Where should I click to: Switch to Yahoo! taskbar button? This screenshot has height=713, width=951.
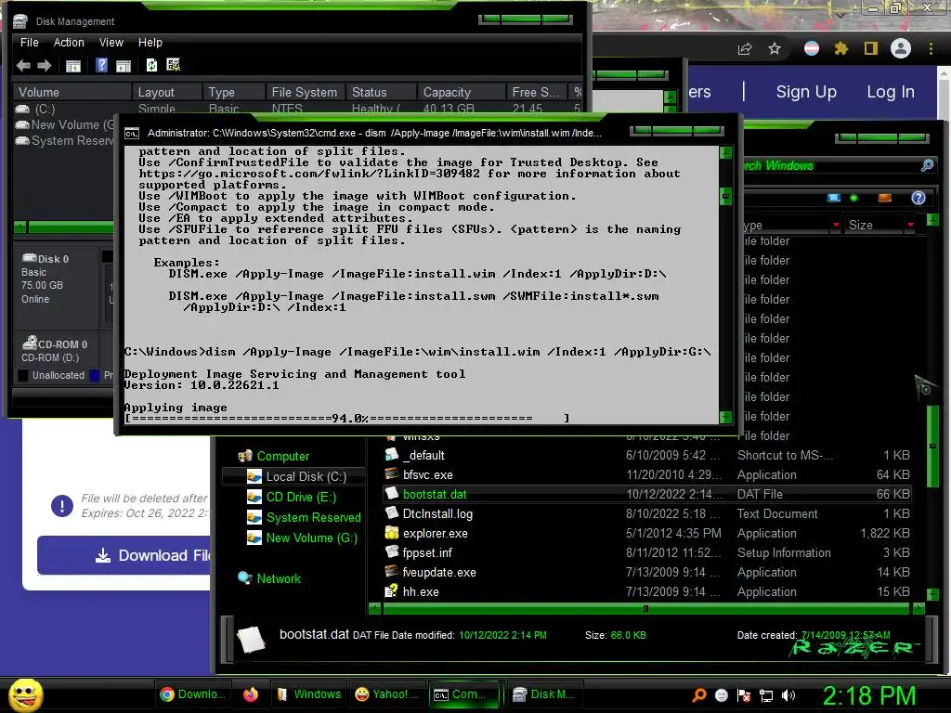click(x=387, y=694)
